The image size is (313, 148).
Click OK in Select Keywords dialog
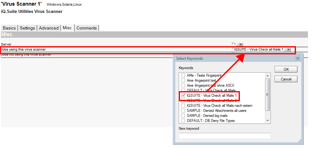click(286, 69)
